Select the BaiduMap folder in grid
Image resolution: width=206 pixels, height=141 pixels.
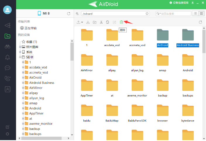112,113
